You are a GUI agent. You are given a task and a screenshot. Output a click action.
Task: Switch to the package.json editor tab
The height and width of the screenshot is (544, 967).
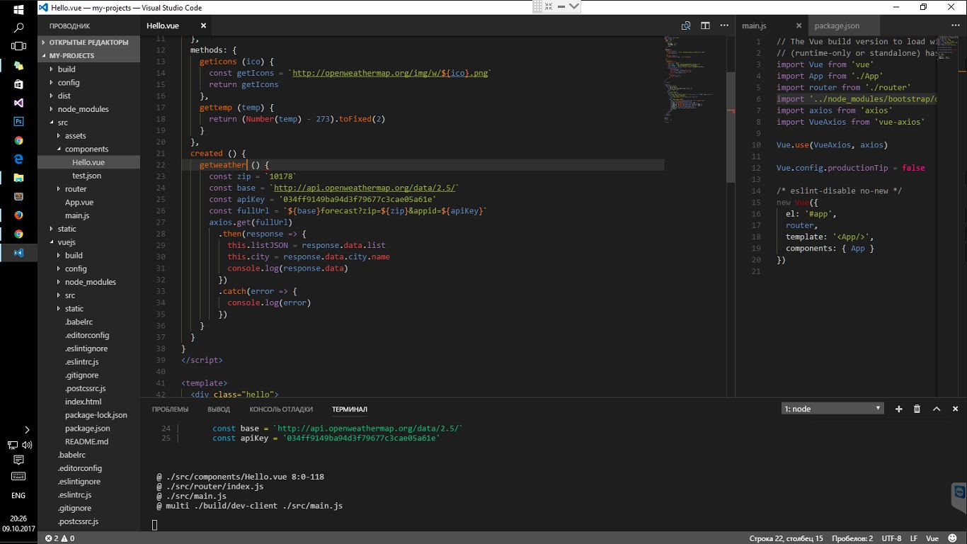(x=837, y=25)
